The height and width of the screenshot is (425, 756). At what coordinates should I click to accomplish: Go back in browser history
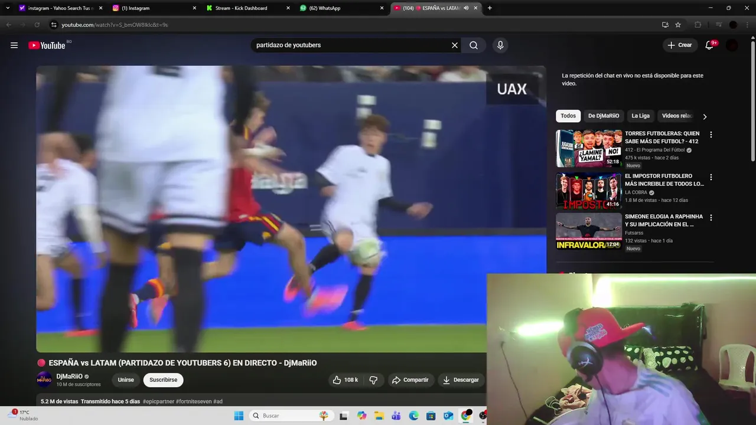coord(8,25)
